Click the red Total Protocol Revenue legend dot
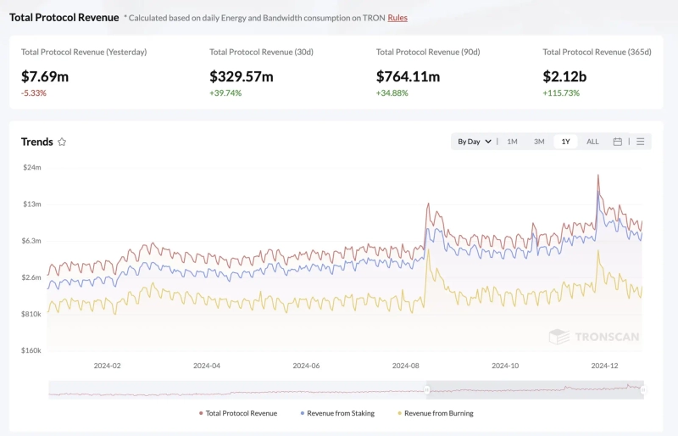The image size is (678, 436). click(x=201, y=413)
